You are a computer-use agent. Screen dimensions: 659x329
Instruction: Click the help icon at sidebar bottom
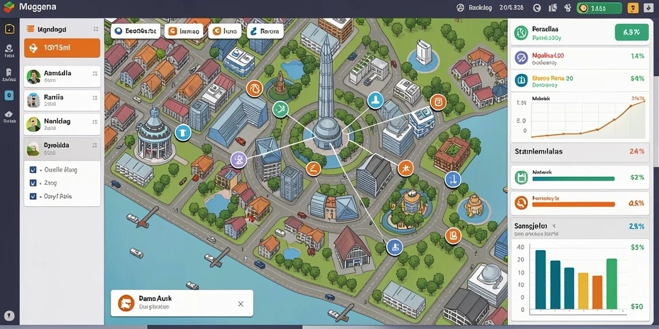(x=9, y=316)
